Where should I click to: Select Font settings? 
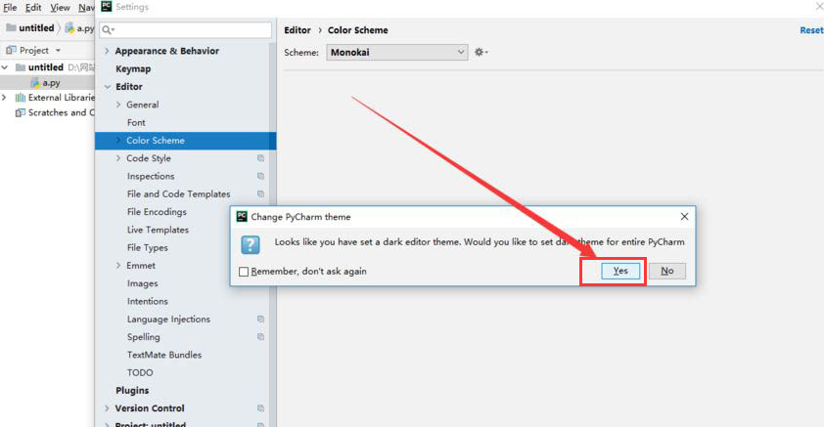tap(136, 122)
